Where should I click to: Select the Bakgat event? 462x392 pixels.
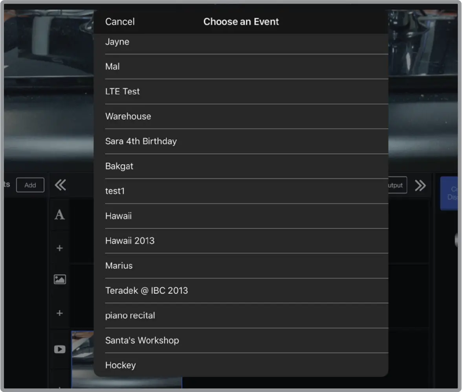point(241,166)
